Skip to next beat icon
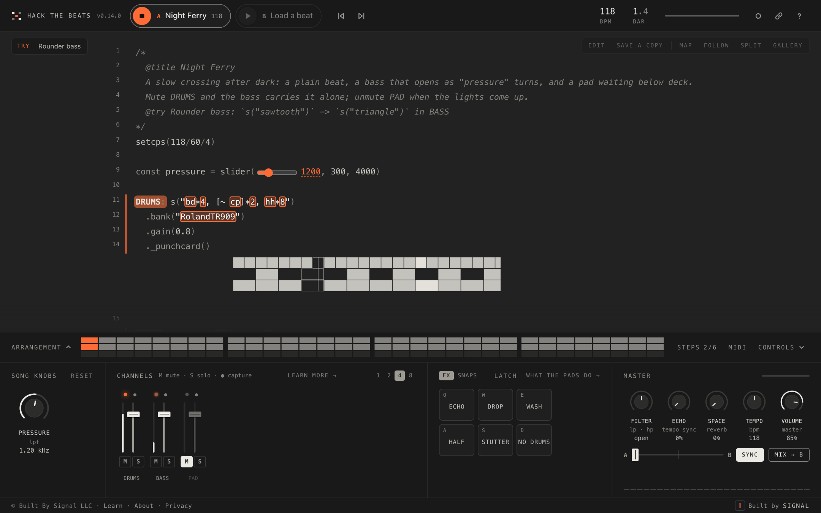821x513 pixels. 361,16
